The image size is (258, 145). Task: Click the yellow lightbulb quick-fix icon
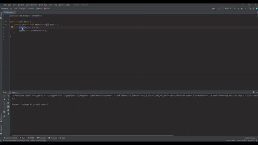point(12,27)
